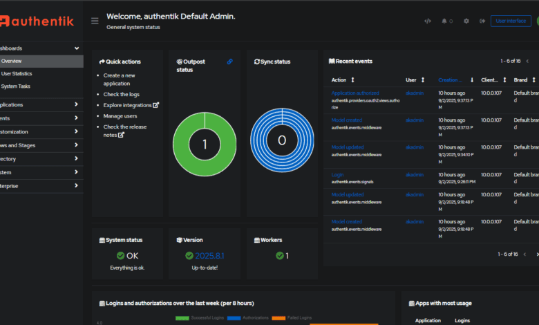Click the Logins column header in Apps usage
The width and height of the screenshot is (539, 325).
pyautogui.click(x=462, y=321)
